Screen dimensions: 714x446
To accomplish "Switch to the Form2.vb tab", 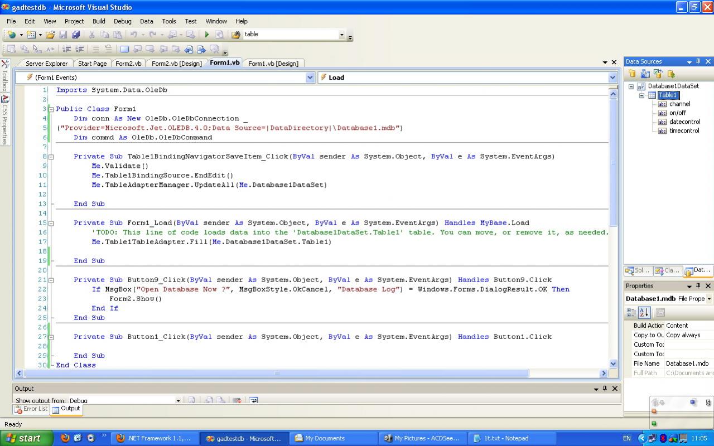I will [x=128, y=64].
